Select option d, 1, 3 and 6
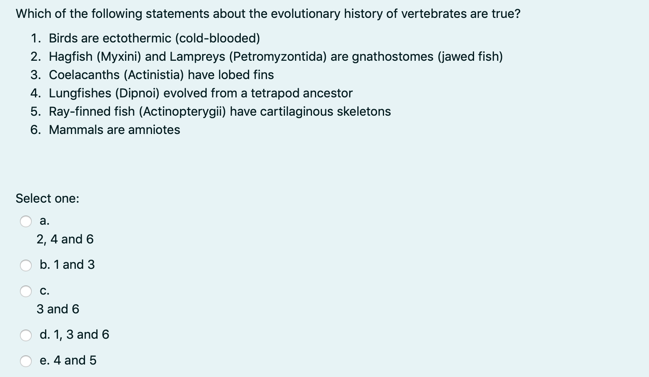 coord(26,335)
